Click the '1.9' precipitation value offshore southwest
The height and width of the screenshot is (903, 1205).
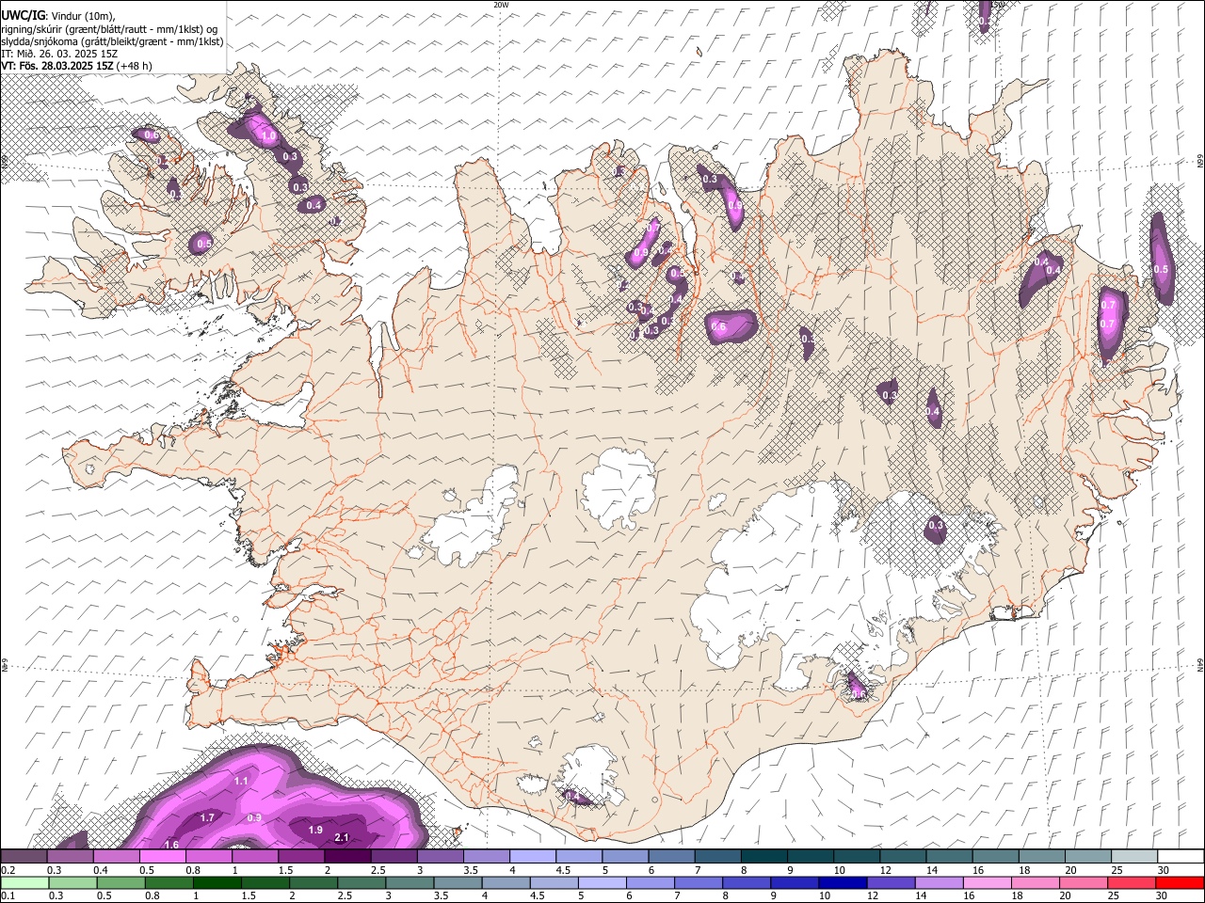pos(315,830)
